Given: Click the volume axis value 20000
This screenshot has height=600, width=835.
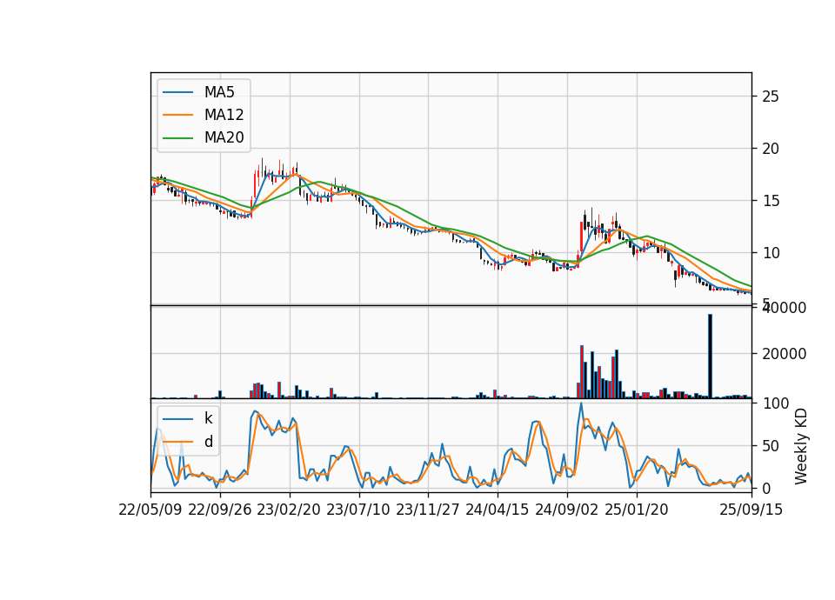Looking at the screenshot, I should click(784, 354).
